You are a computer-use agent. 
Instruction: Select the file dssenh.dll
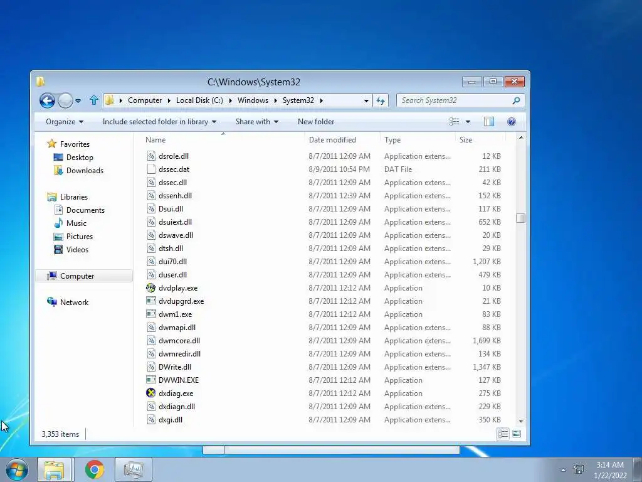176,196
